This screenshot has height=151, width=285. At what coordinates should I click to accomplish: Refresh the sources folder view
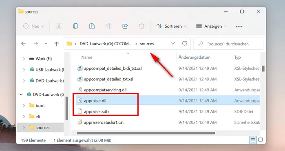click(184, 44)
